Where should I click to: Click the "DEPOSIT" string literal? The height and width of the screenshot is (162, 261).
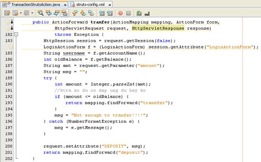114,146
